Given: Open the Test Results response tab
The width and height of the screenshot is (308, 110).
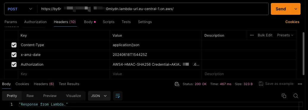Looking at the screenshot, I should (x=69, y=84).
